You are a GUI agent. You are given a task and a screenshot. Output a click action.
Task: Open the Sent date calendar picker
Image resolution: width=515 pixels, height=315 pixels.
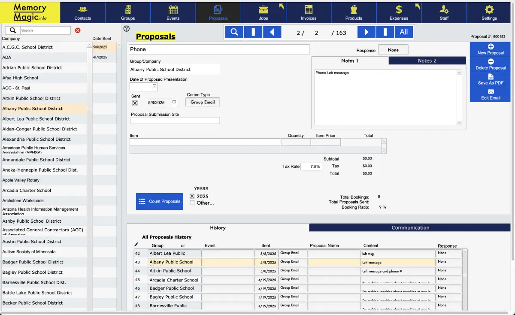pos(174,102)
